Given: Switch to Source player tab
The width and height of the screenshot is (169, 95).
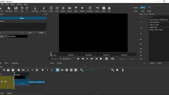Looking at the screenshot, I should 52,63.
